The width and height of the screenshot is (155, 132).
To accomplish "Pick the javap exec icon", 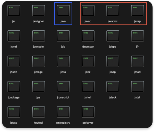I will [138, 10].
